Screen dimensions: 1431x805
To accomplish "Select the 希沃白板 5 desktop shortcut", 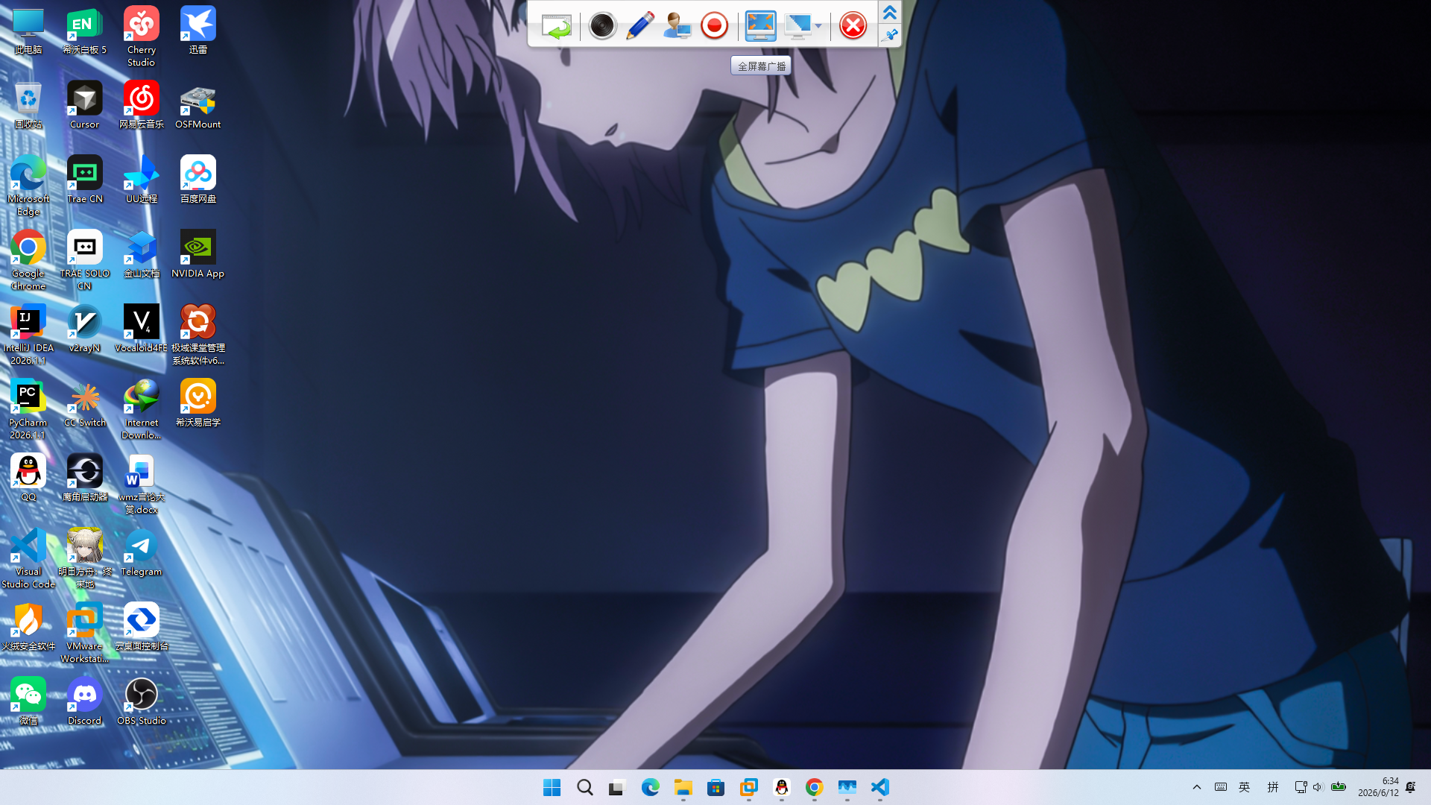I will point(85,31).
